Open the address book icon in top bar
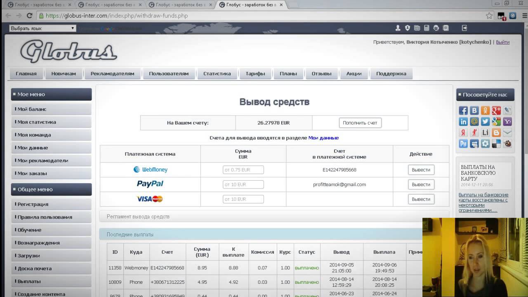The image size is (528, 297). click(445, 28)
